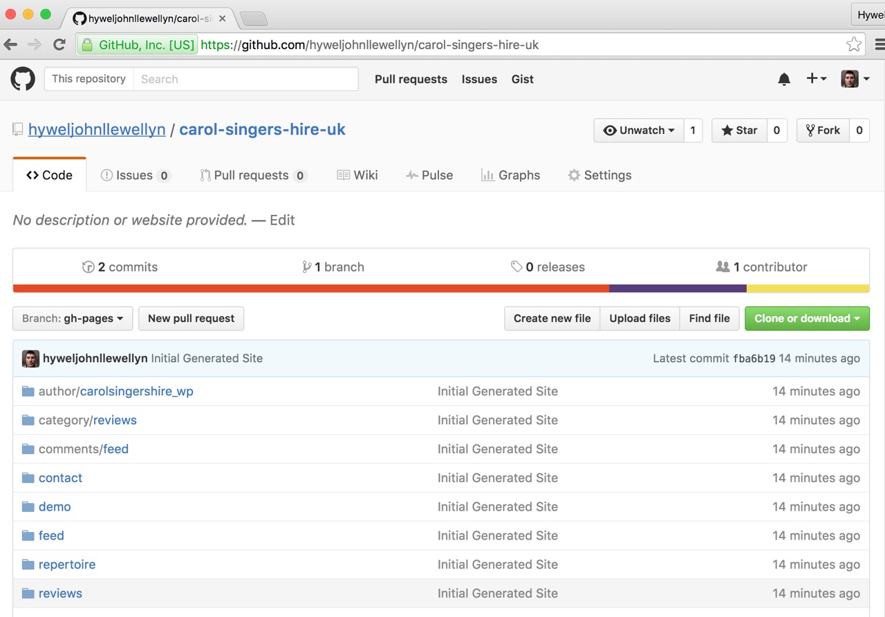Click the contact folder icon

[x=28, y=478]
